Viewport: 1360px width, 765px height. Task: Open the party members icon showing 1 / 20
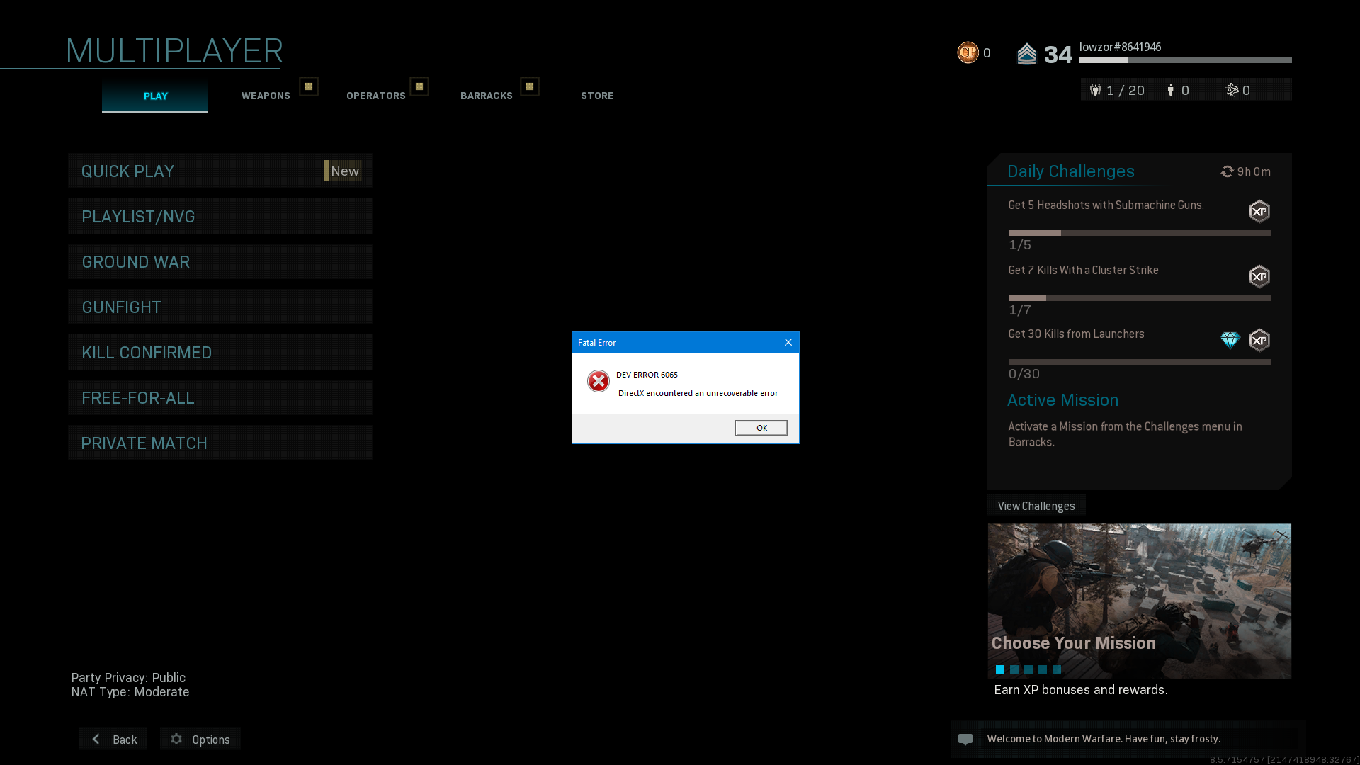1096,90
